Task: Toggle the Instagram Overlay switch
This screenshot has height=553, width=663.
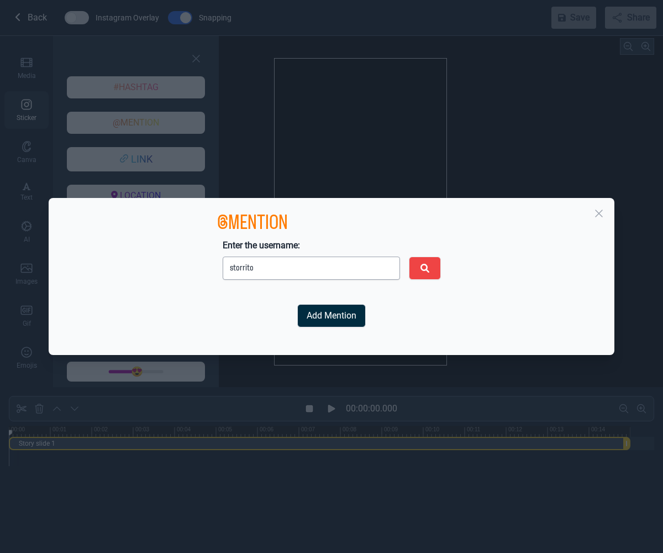Action: (x=77, y=18)
